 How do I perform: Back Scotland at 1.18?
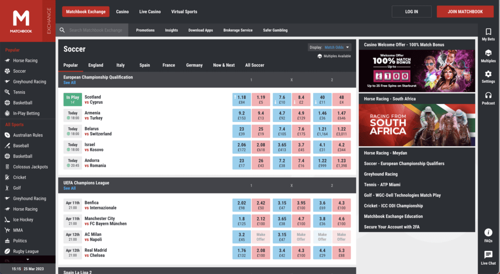[242, 99]
